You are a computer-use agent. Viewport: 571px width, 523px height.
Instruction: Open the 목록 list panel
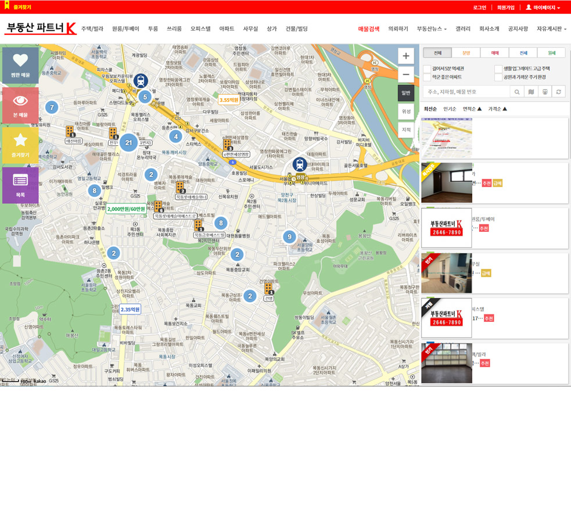(20, 185)
